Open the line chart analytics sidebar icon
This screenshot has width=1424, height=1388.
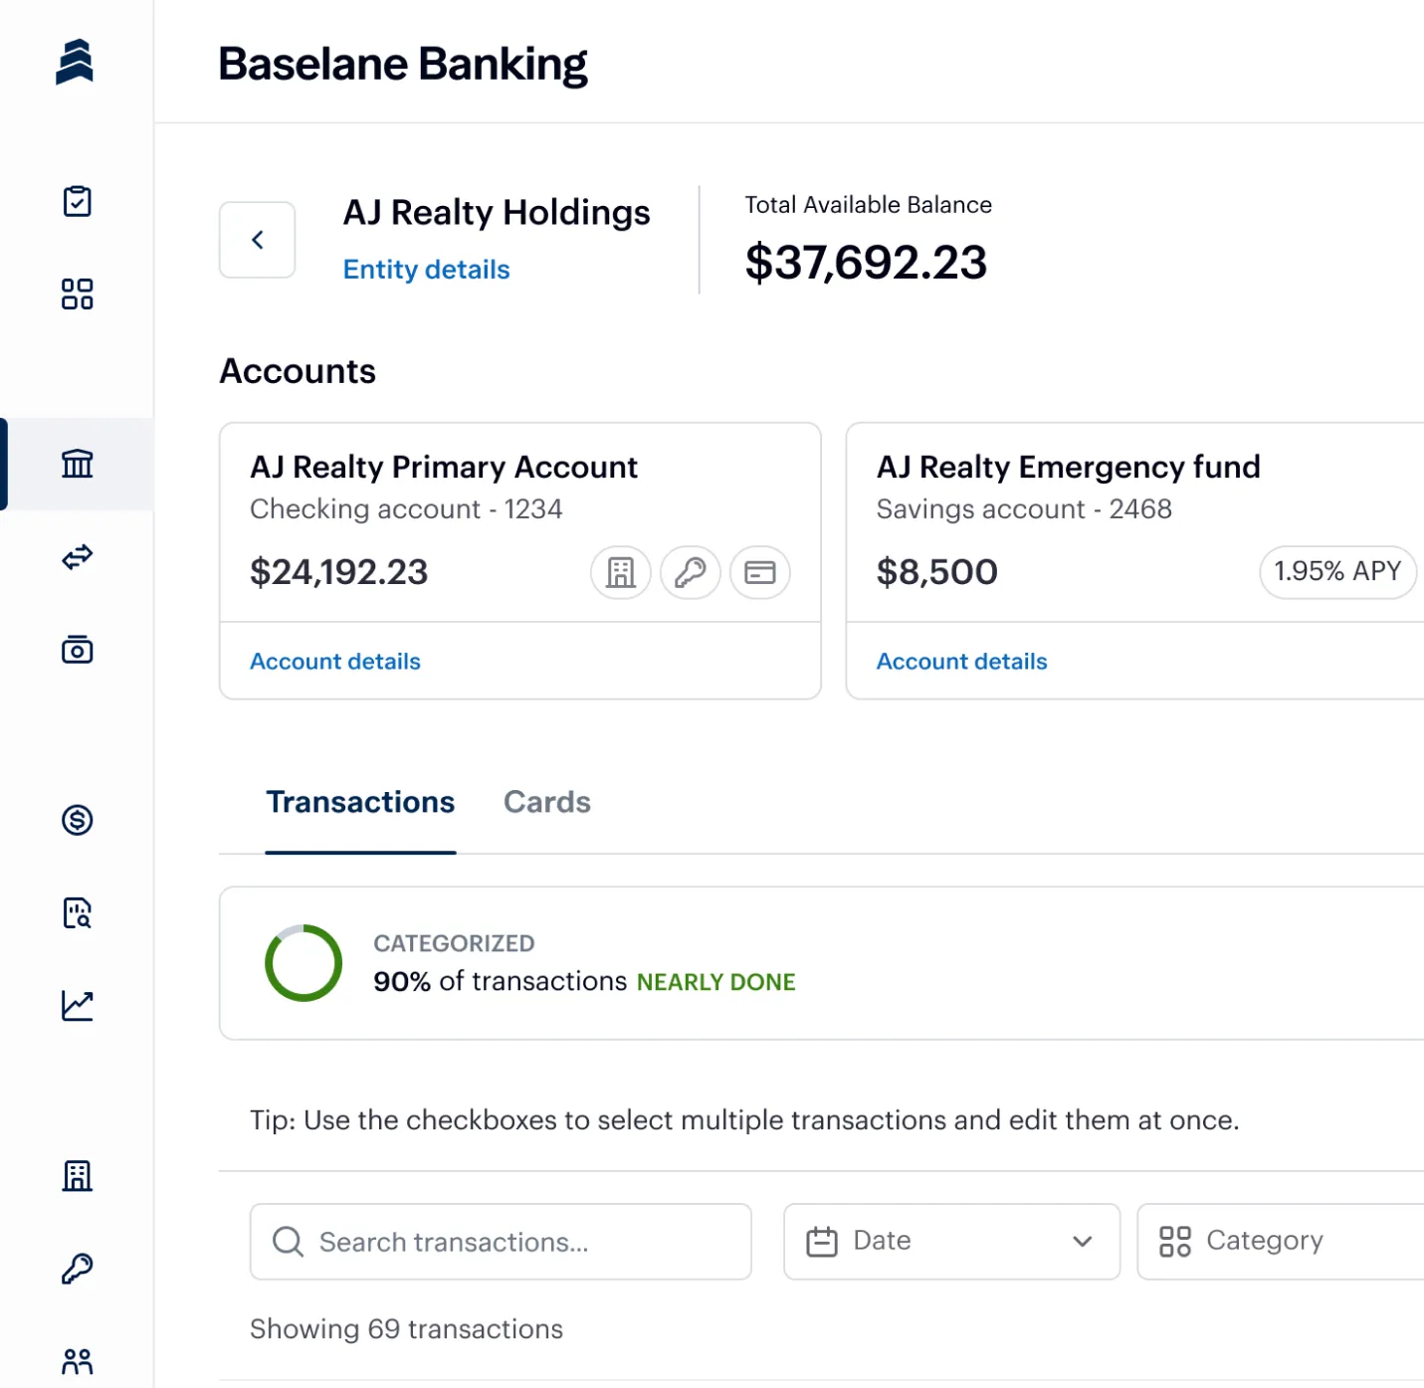(77, 1006)
